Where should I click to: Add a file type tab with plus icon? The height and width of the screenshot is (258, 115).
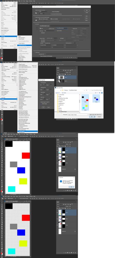point(37,28)
